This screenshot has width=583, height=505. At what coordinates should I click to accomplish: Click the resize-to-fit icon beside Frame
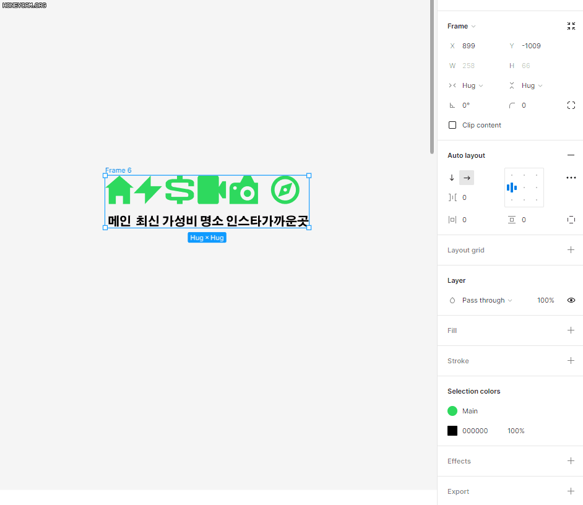pos(571,26)
